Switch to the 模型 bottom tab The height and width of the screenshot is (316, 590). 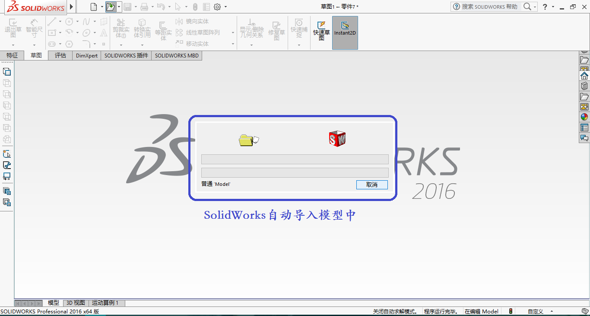(54, 303)
